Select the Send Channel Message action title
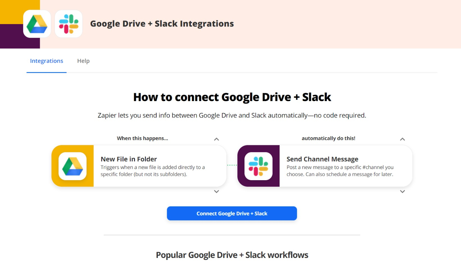Image resolution: width=461 pixels, height=271 pixels. coord(322,159)
